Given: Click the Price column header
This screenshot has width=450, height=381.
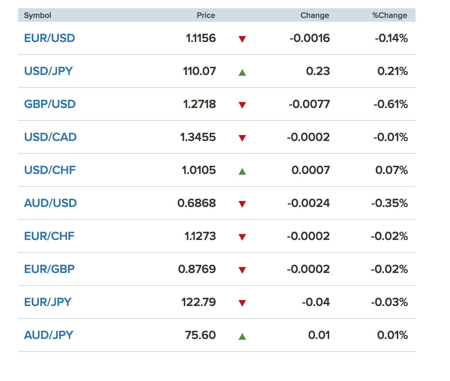Looking at the screenshot, I should [206, 15].
